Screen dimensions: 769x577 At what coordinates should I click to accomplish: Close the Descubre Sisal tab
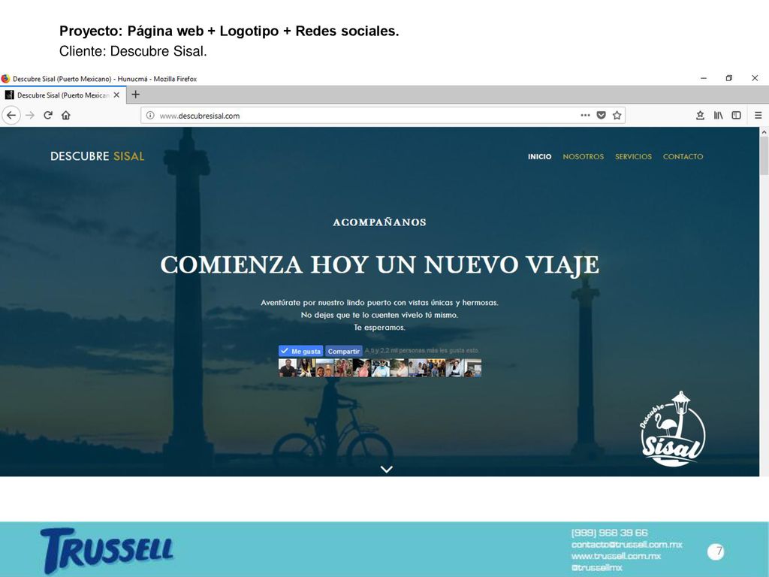(x=116, y=95)
